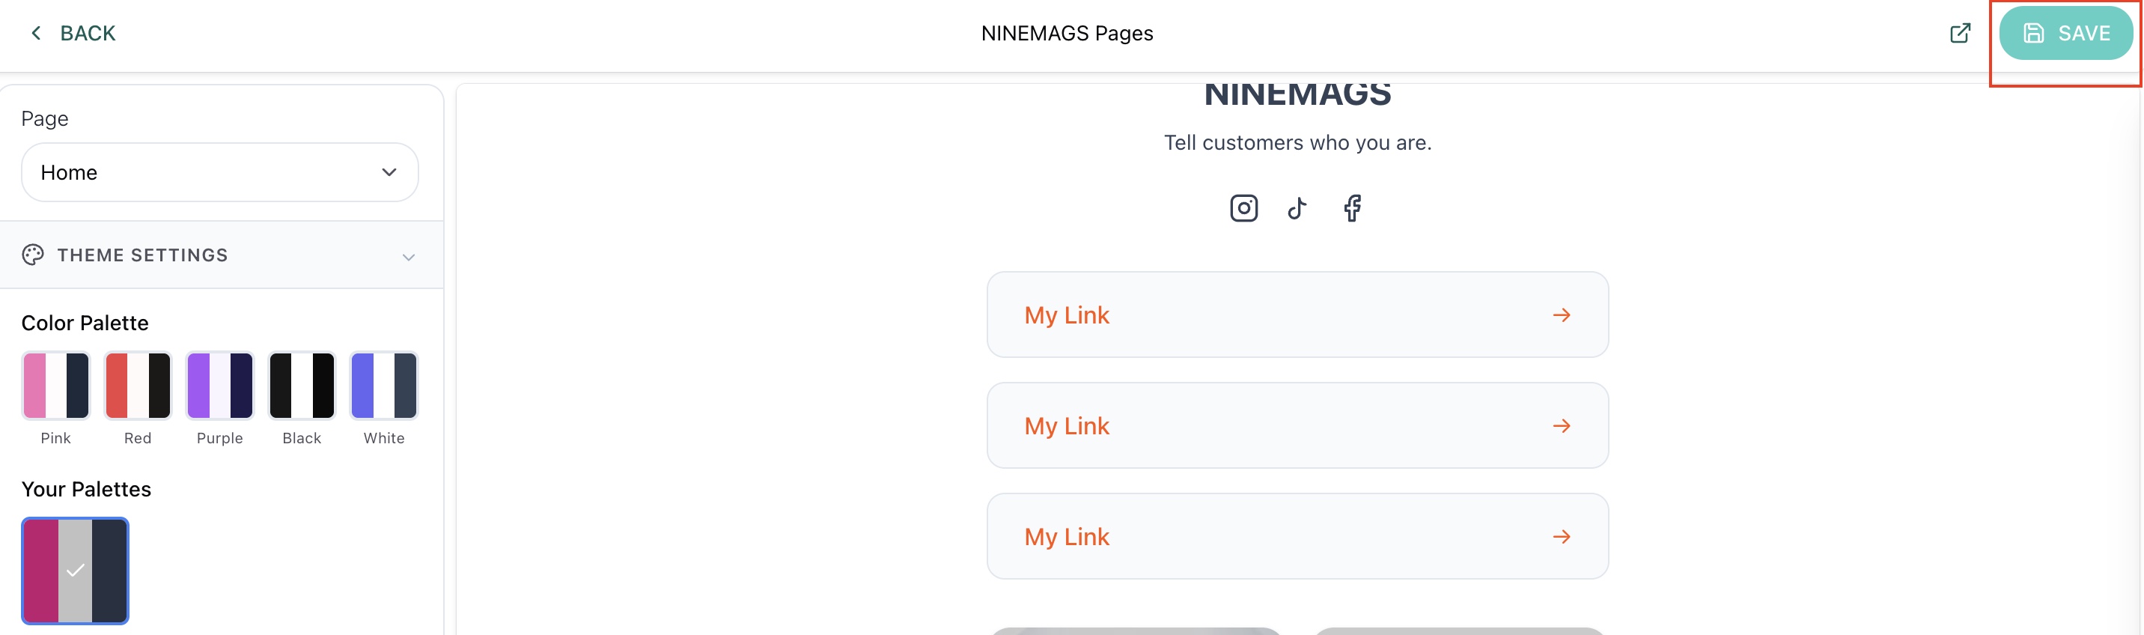The width and height of the screenshot is (2144, 635).
Task: Click the Instagram icon
Action: (x=1243, y=208)
